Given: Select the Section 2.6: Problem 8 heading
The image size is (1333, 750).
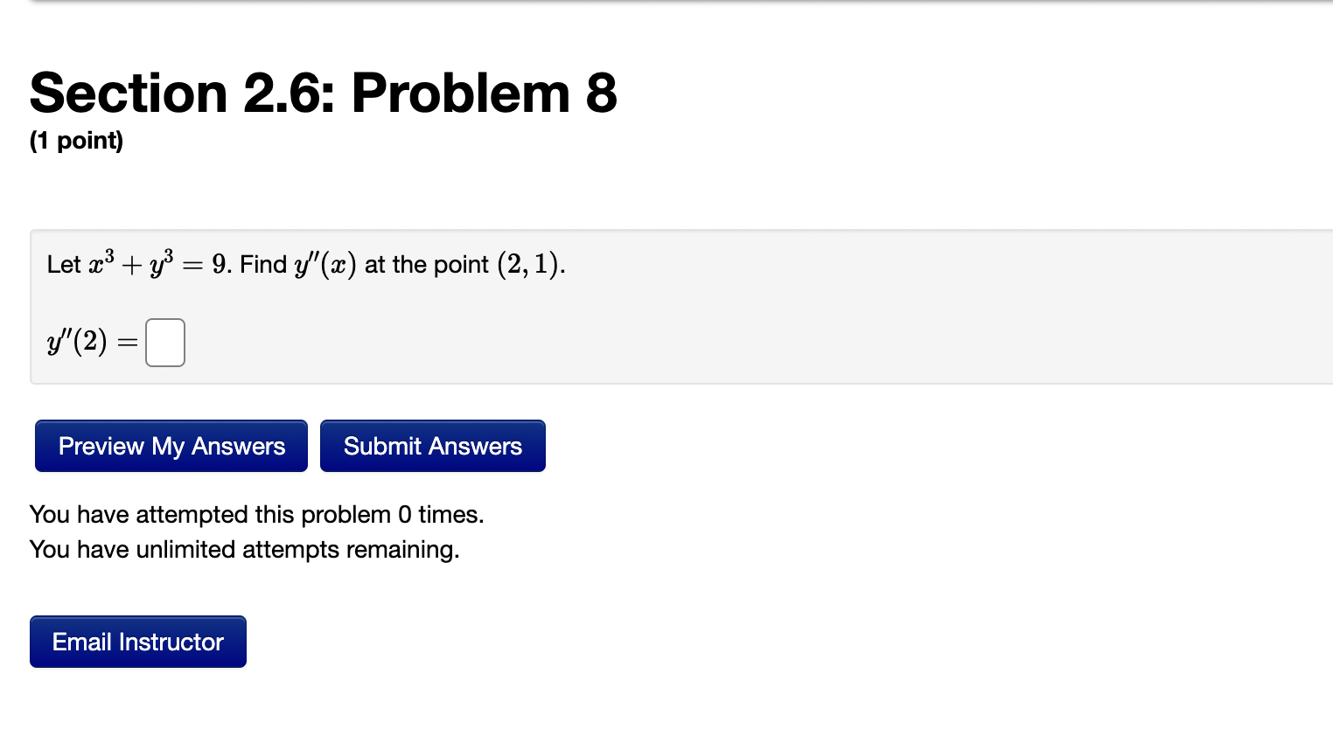Looking at the screenshot, I should [x=322, y=93].
